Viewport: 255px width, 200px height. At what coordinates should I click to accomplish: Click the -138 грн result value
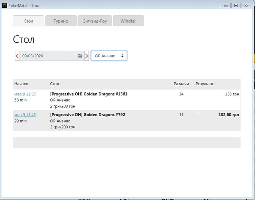pyautogui.click(x=231, y=94)
